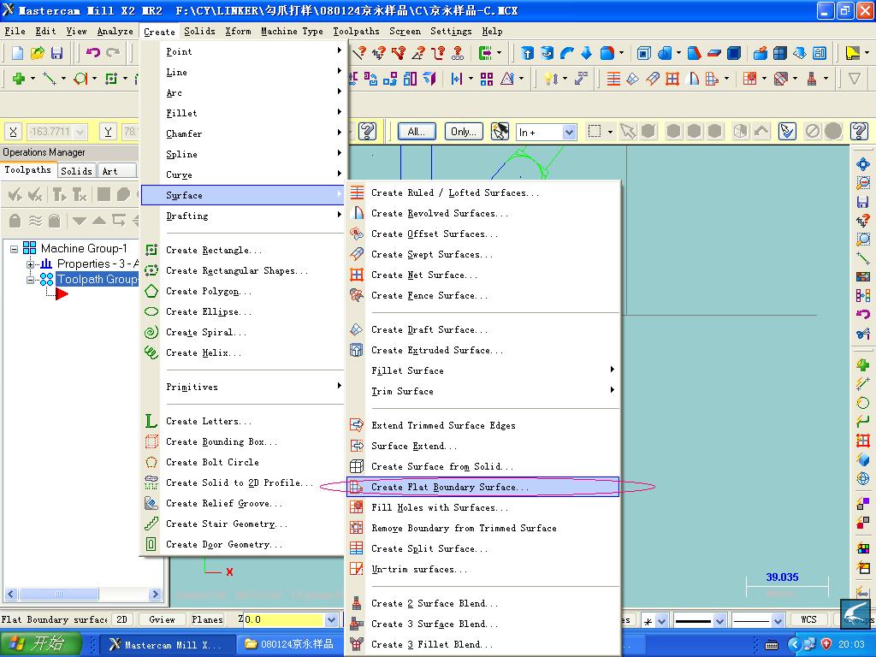Viewport: 876px width, 657px height.
Task: Click the Redo arrow icon
Action: pyautogui.click(x=114, y=53)
